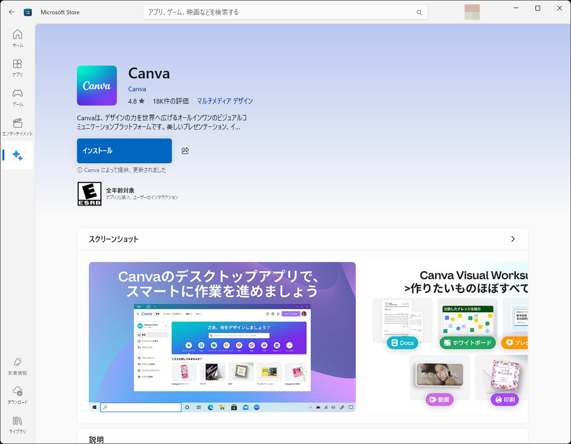The image size is (571, 444).
Task: View 新着情報 in the sidebar
Action: point(17,366)
